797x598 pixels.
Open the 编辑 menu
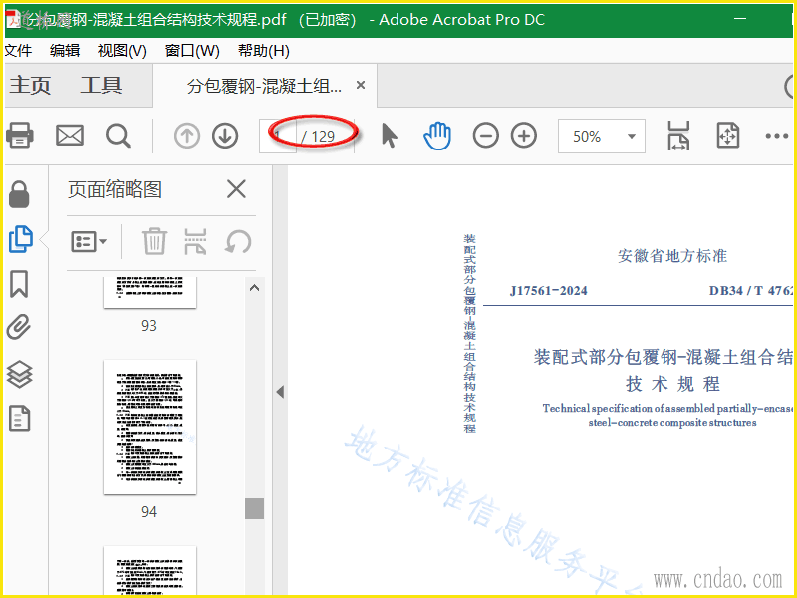coord(65,51)
